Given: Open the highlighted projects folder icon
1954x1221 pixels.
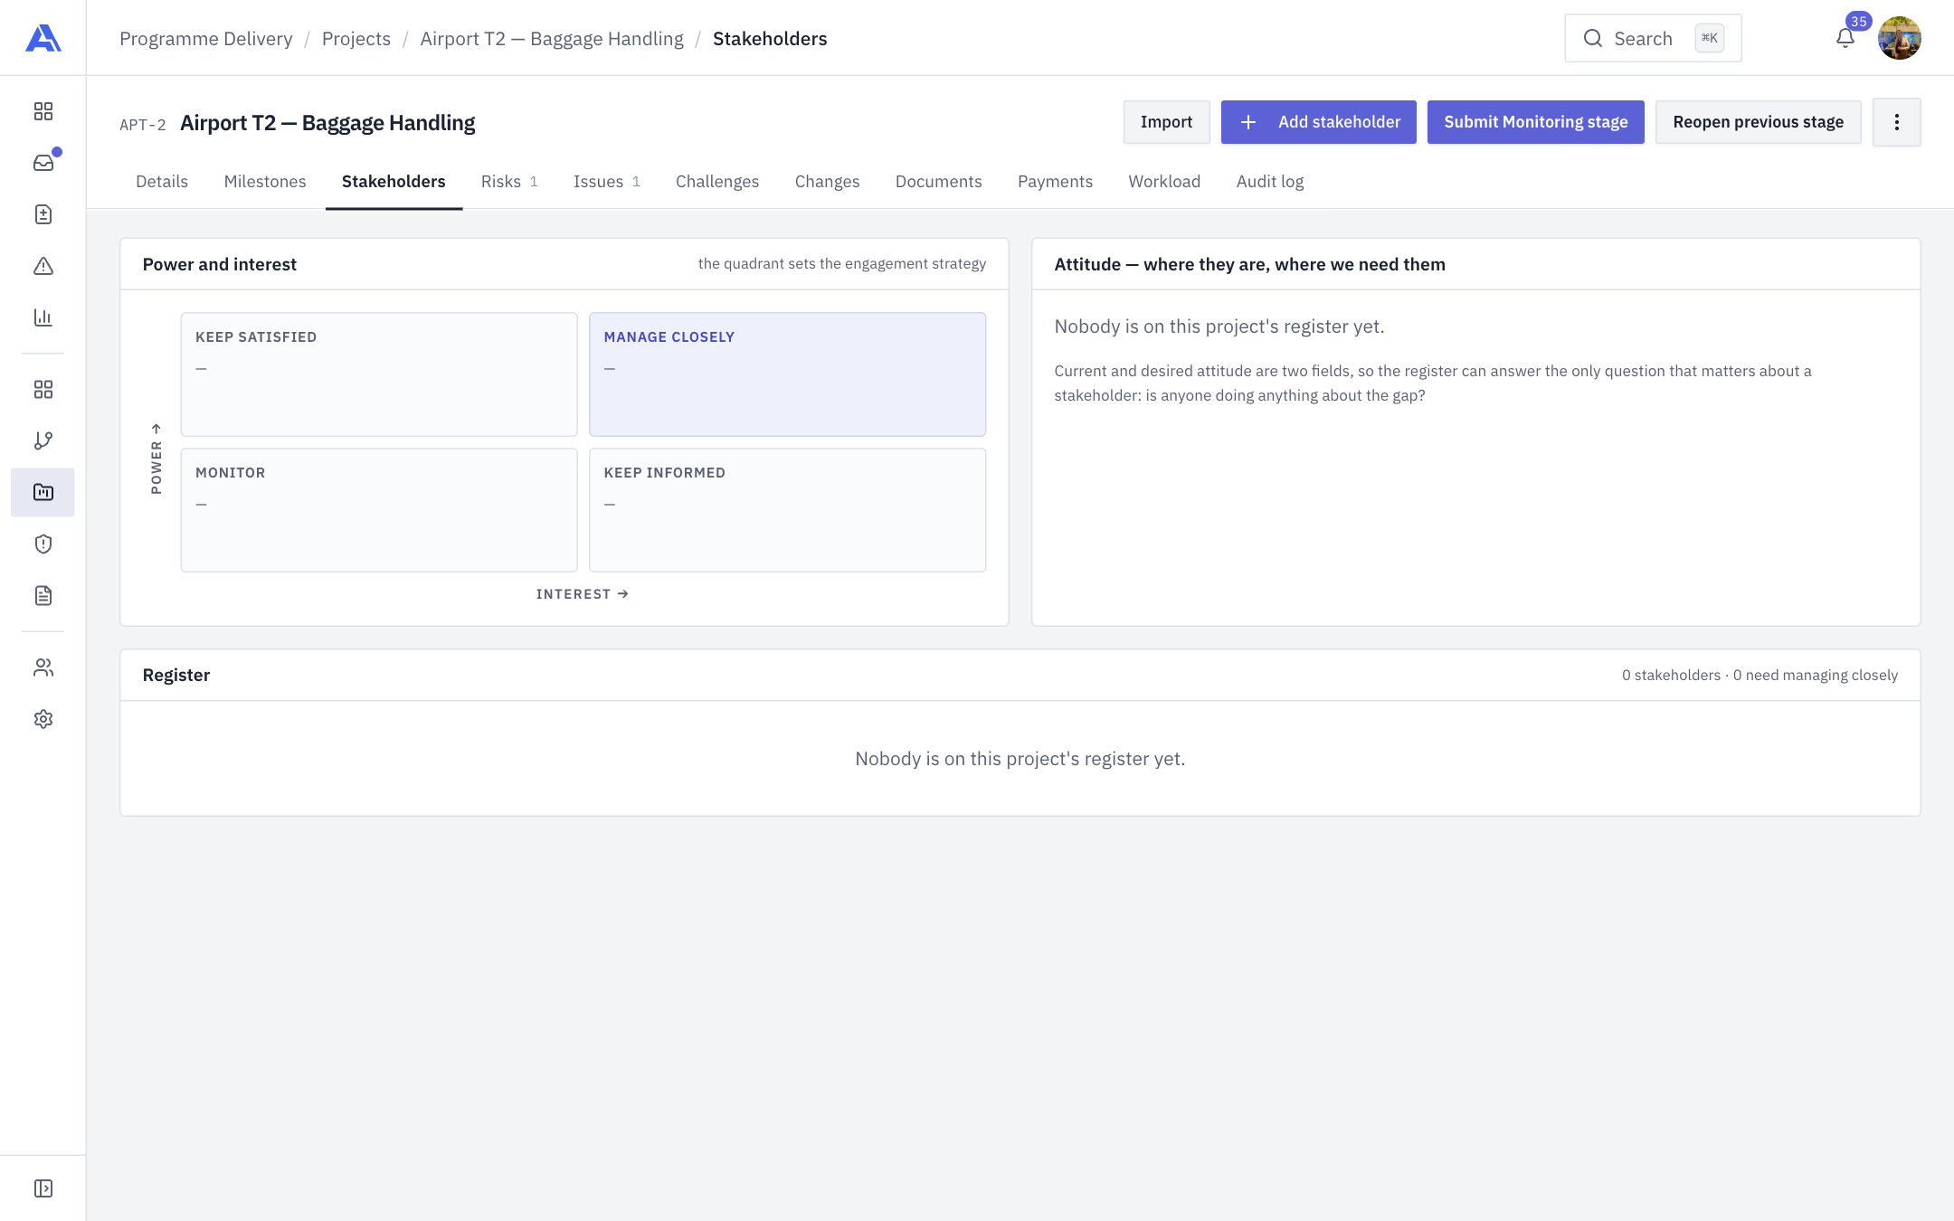Looking at the screenshot, I should (43, 492).
